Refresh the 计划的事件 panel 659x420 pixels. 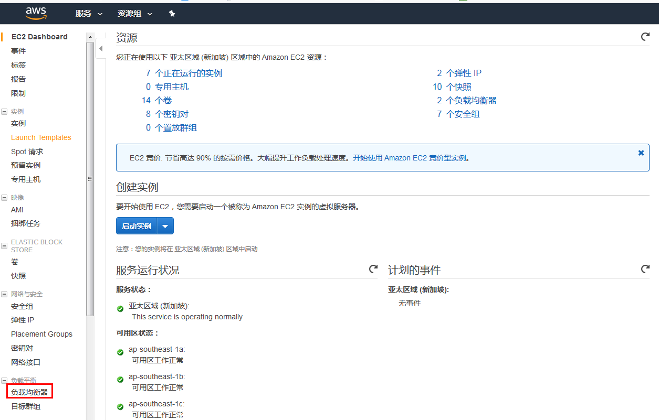(x=645, y=269)
